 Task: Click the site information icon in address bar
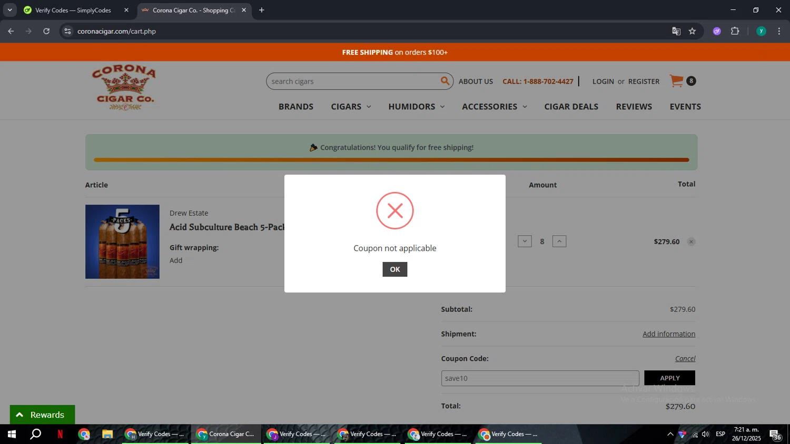coord(67,31)
